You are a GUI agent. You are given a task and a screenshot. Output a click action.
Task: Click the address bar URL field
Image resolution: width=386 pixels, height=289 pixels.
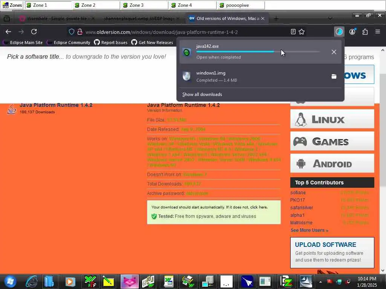[186, 32]
